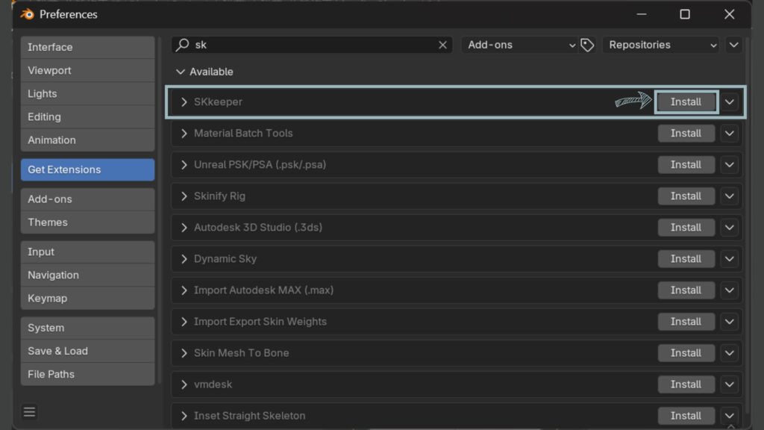
Task: Expand Material Batch Tools details
Action: [x=184, y=133]
